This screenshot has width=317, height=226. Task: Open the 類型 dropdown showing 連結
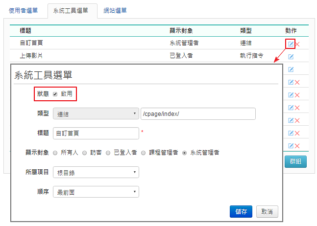click(x=96, y=113)
